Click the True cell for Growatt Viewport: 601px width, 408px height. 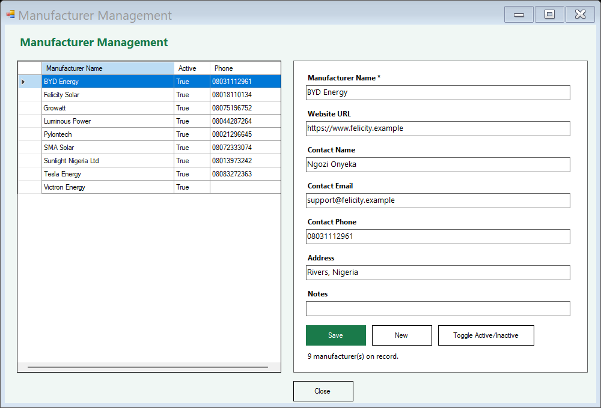tap(192, 108)
